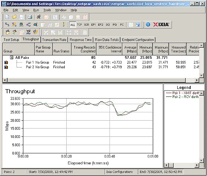Click the film clapper icon in third toolbar
The image size is (207, 176).
[8, 32]
